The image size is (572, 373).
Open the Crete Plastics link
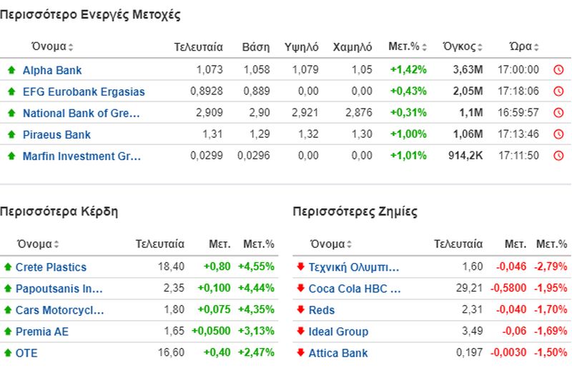click(51, 267)
